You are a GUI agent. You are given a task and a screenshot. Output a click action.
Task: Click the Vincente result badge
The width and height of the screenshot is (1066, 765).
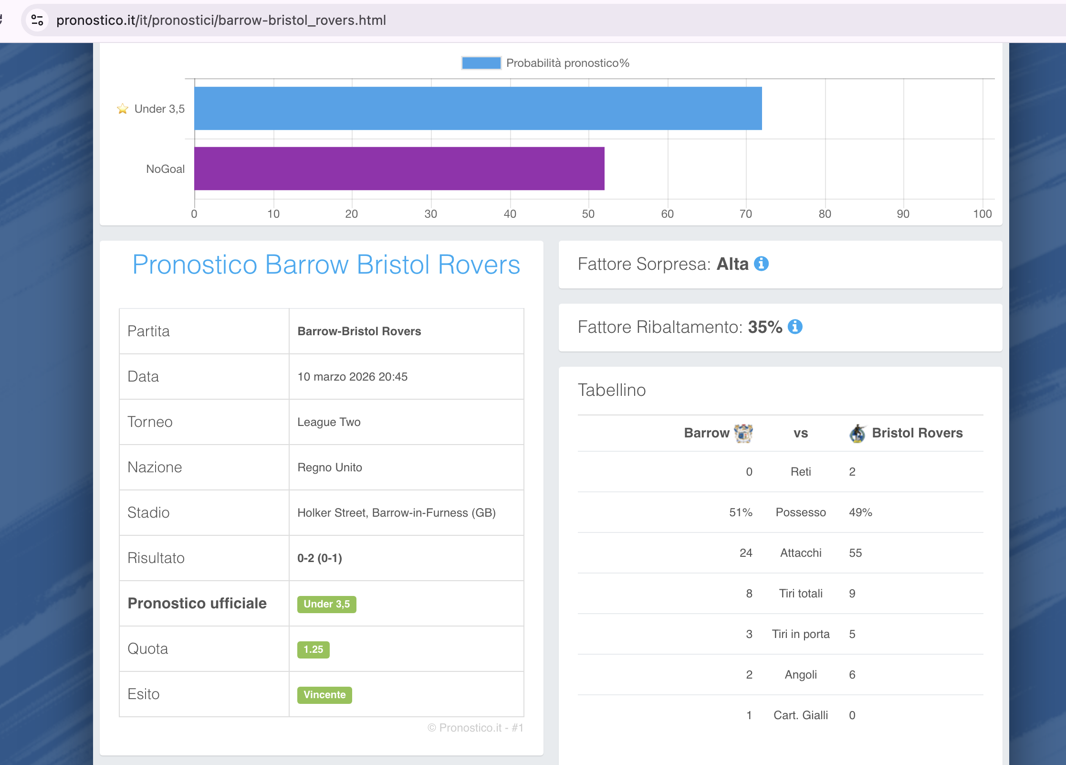coord(324,695)
